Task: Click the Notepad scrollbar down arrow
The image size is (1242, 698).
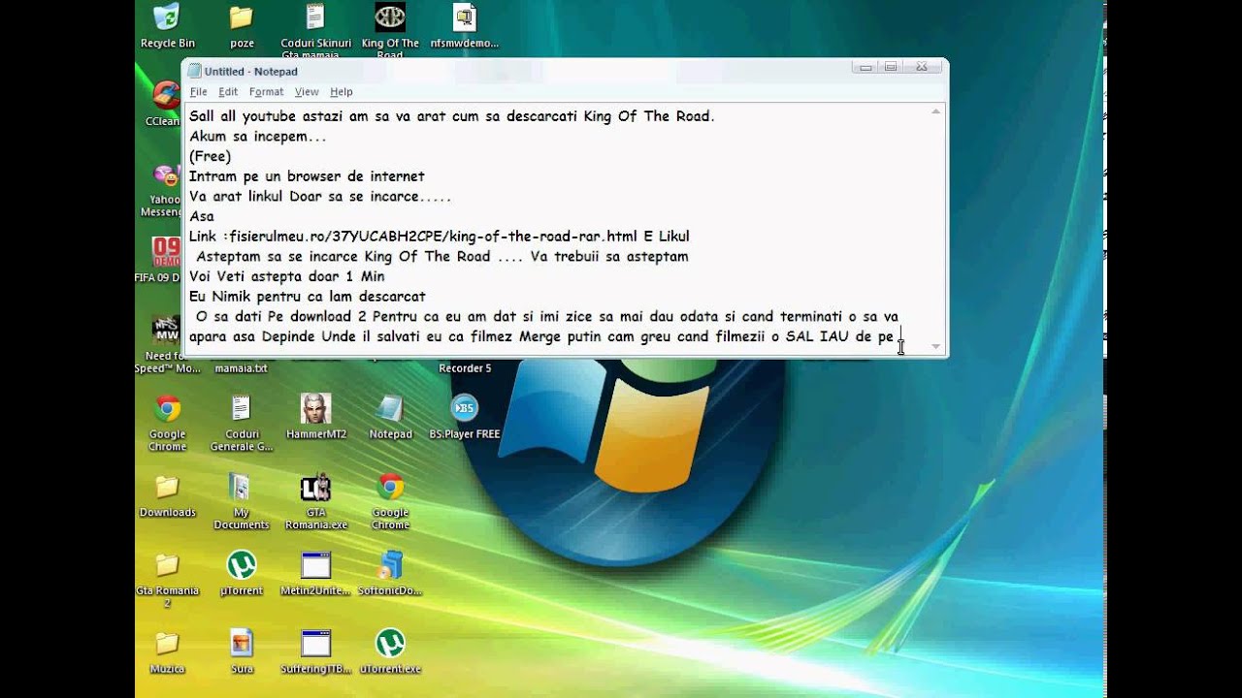Action: point(935,346)
